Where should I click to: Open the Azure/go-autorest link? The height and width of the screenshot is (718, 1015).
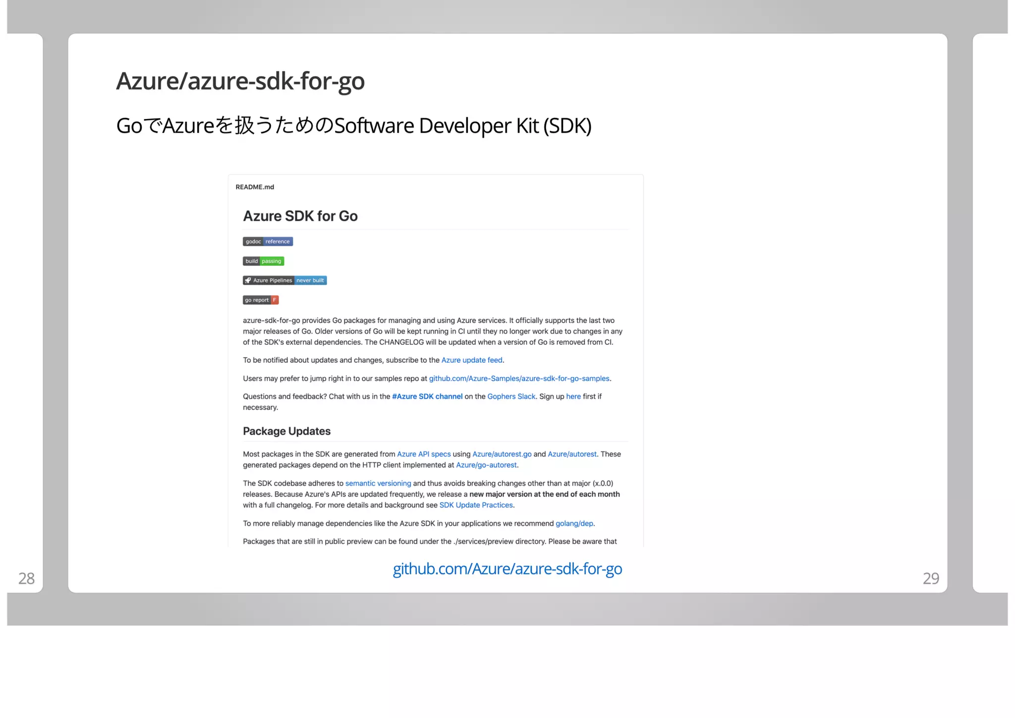[x=486, y=465]
